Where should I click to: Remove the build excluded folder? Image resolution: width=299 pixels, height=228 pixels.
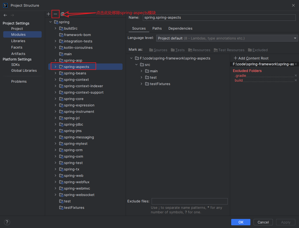(296, 80)
